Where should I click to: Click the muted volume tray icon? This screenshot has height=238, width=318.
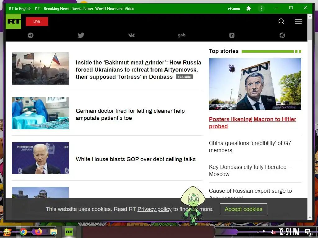tap(273, 232)
